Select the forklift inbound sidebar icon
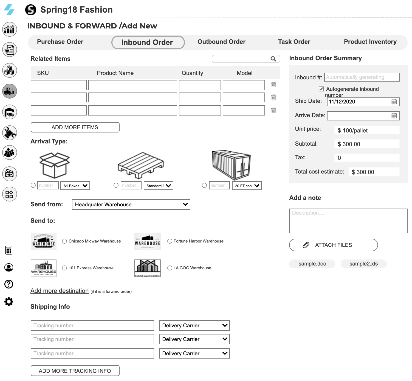 [x=10, y=91]
